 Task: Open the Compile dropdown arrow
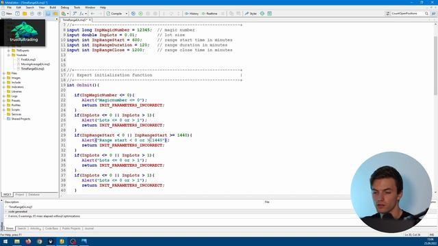click(x=126, y=14)
